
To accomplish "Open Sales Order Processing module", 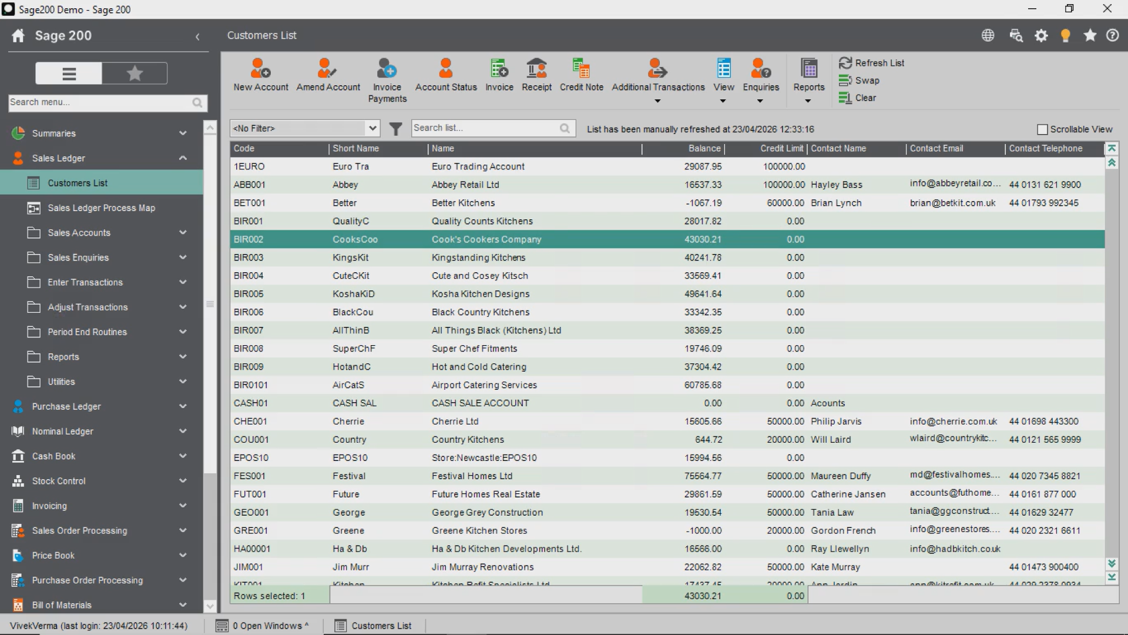I will (102, 530).
